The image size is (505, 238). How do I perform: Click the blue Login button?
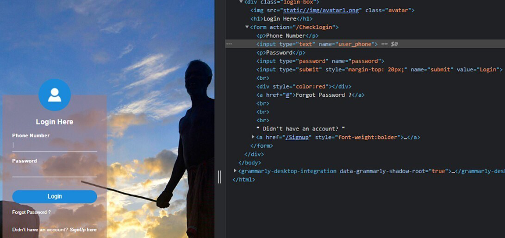point(55,196)
